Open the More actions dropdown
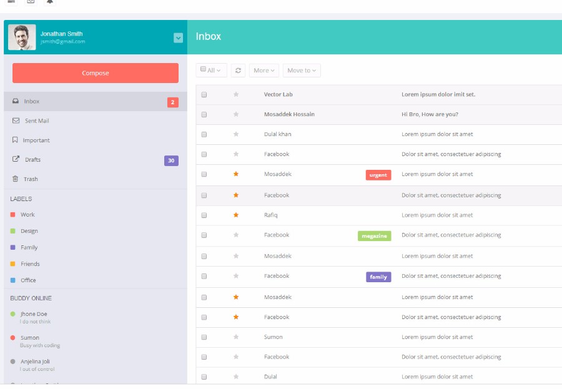The height and width of the screenshot is (389, 562). 264,71
